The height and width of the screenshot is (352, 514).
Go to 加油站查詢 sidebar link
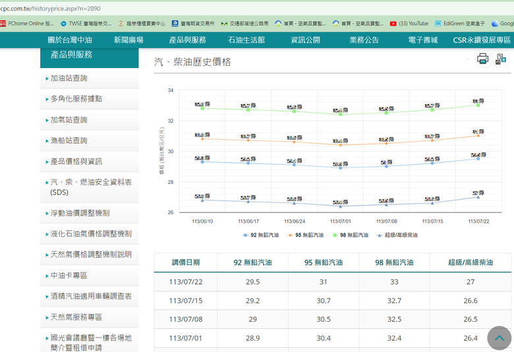click(x=89, y=78)
